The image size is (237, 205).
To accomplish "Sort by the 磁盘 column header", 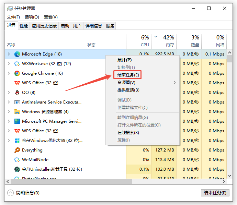I will click(189, 42).
